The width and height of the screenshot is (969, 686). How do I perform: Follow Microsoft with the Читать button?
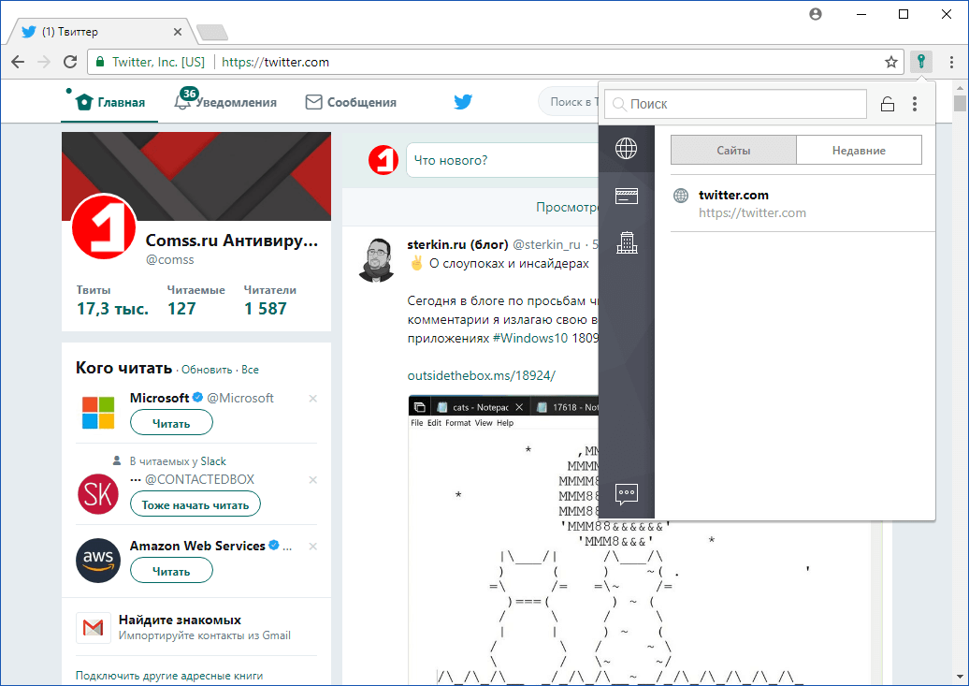pos(171,423)
